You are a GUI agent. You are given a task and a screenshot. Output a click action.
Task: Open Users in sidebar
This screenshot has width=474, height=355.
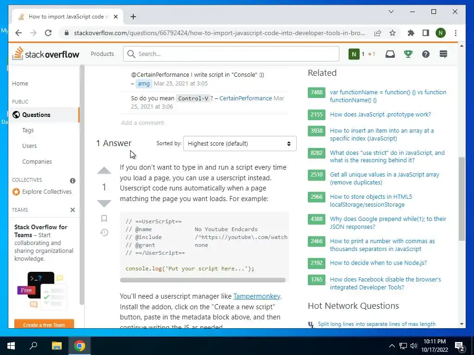(29, 146)
